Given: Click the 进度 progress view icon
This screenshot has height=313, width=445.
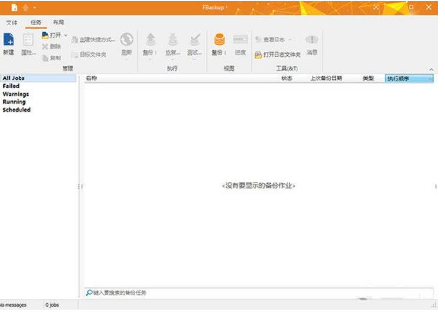Looking at the screenshot, I should tap(240, 39).
